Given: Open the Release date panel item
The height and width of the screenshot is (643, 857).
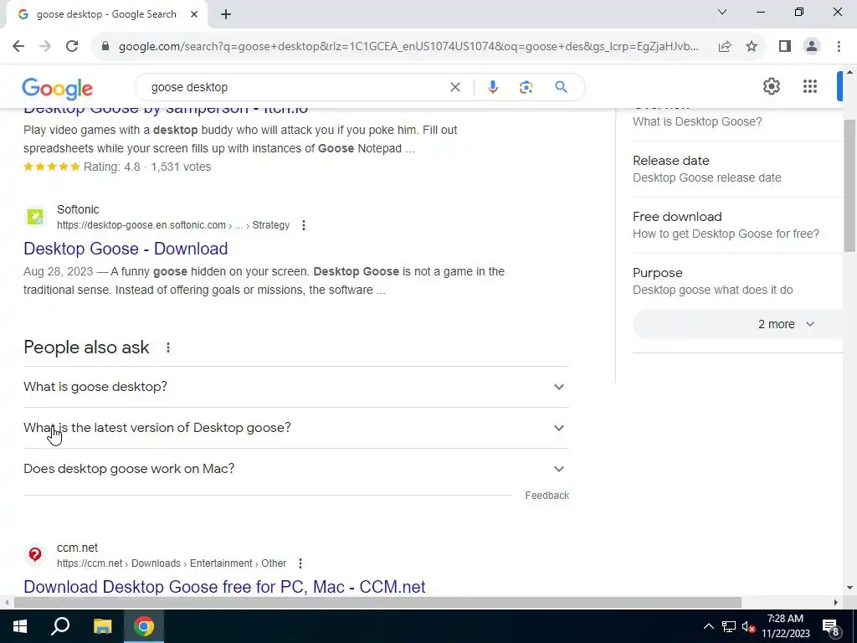Looking at the screenshot, I should [x=738, y=169].
